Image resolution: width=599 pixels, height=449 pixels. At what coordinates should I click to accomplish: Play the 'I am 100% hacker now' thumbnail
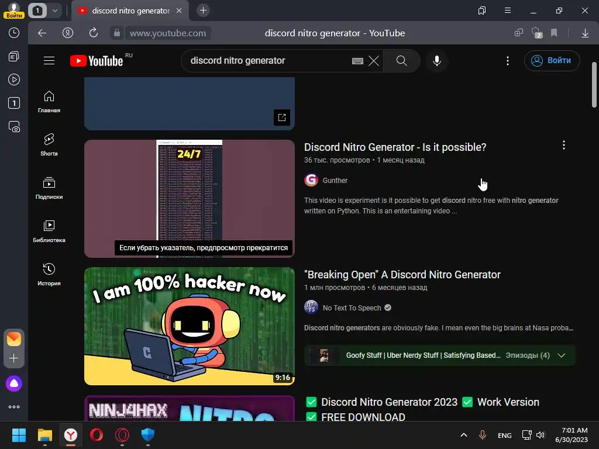click(x=190, y=326)
